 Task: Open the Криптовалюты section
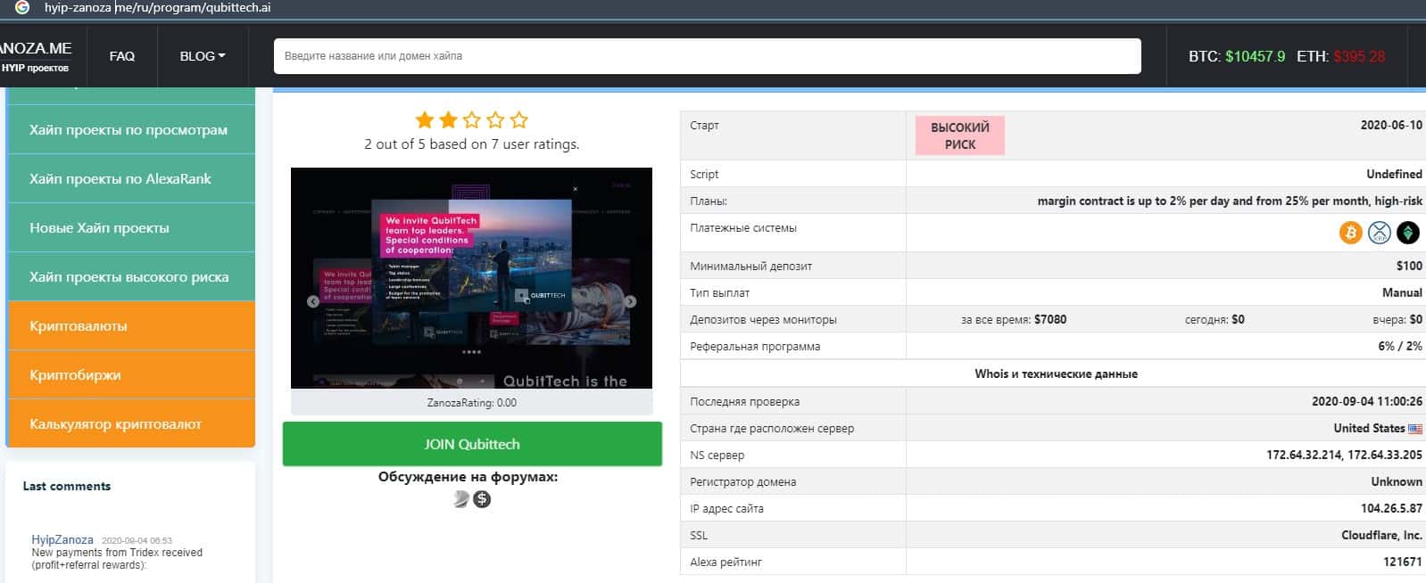tap(130, 325)
